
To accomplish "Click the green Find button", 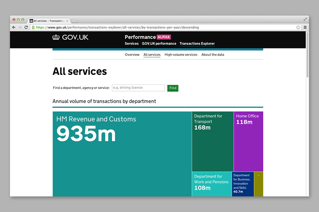I will point(173,88).
